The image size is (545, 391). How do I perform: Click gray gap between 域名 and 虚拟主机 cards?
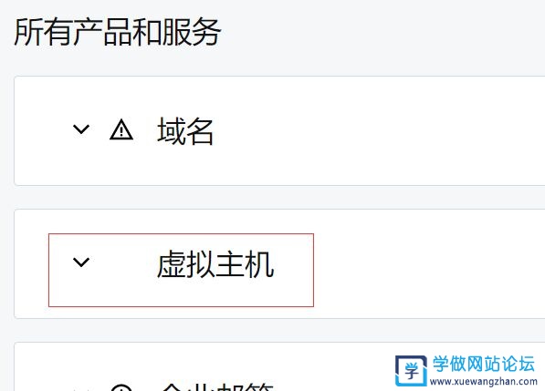[278, 198]
